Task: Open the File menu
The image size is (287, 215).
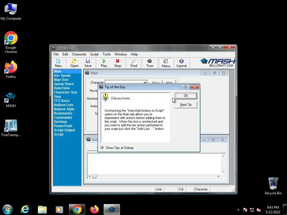Action: (x=56, y=54)
